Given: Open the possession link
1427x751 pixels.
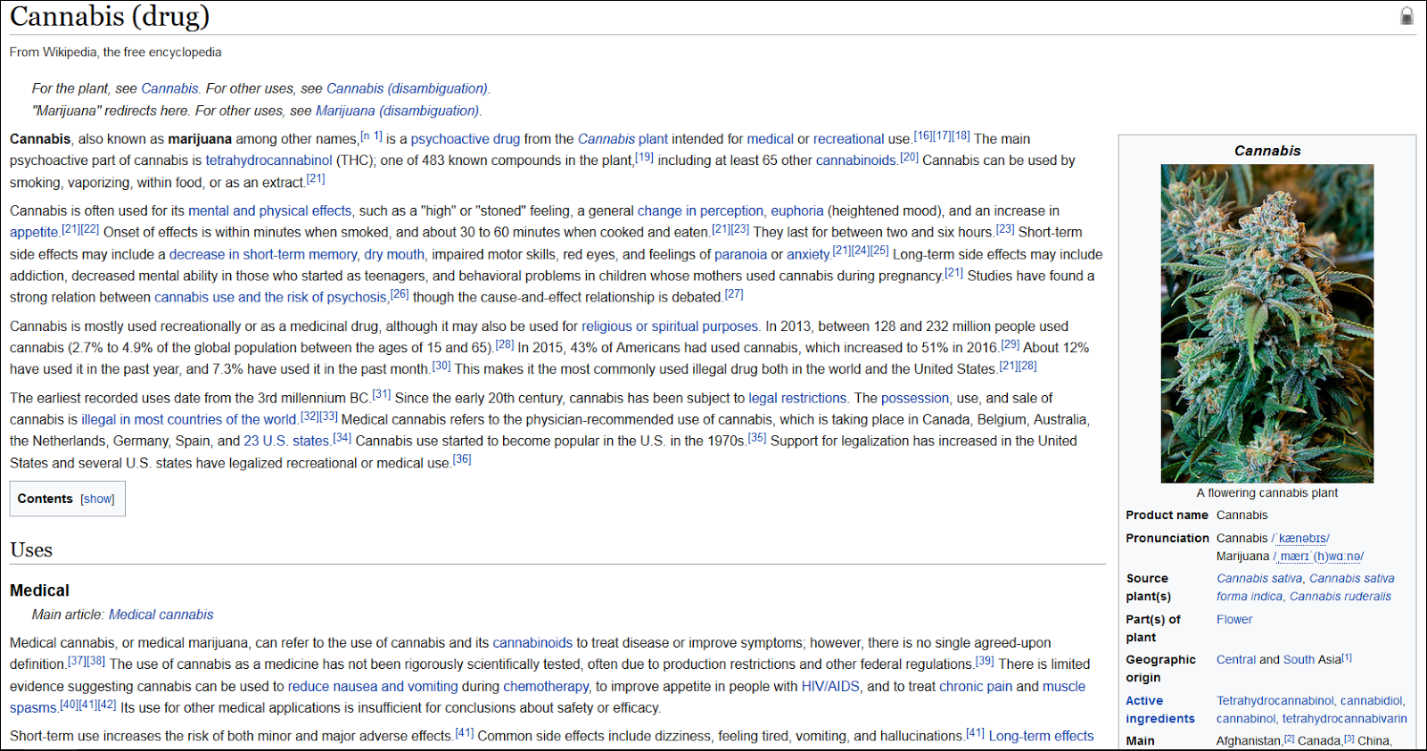Looking at the screenshot, I should point(914,399).
